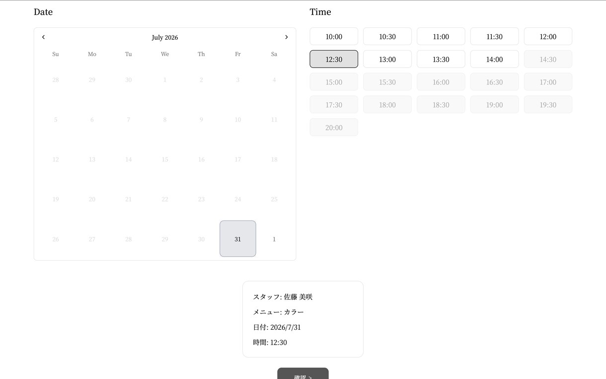Screen dimensions: 606x379
Task: Select the 14:00 time slot
Action: 494,59
